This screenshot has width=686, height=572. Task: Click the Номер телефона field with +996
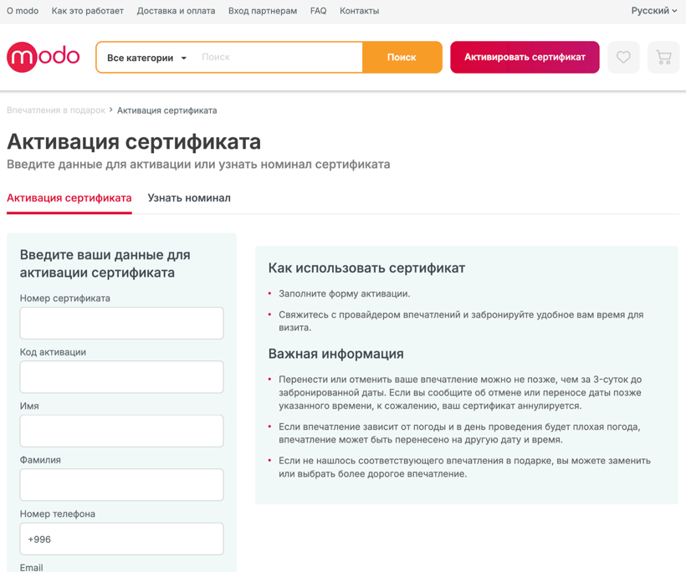point(121,539)
